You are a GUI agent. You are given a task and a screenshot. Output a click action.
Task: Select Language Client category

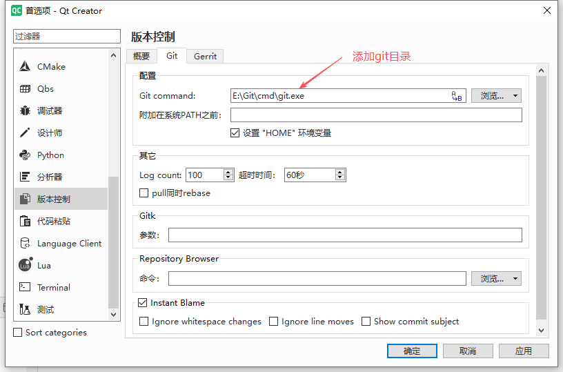click(x=61, y=243)
